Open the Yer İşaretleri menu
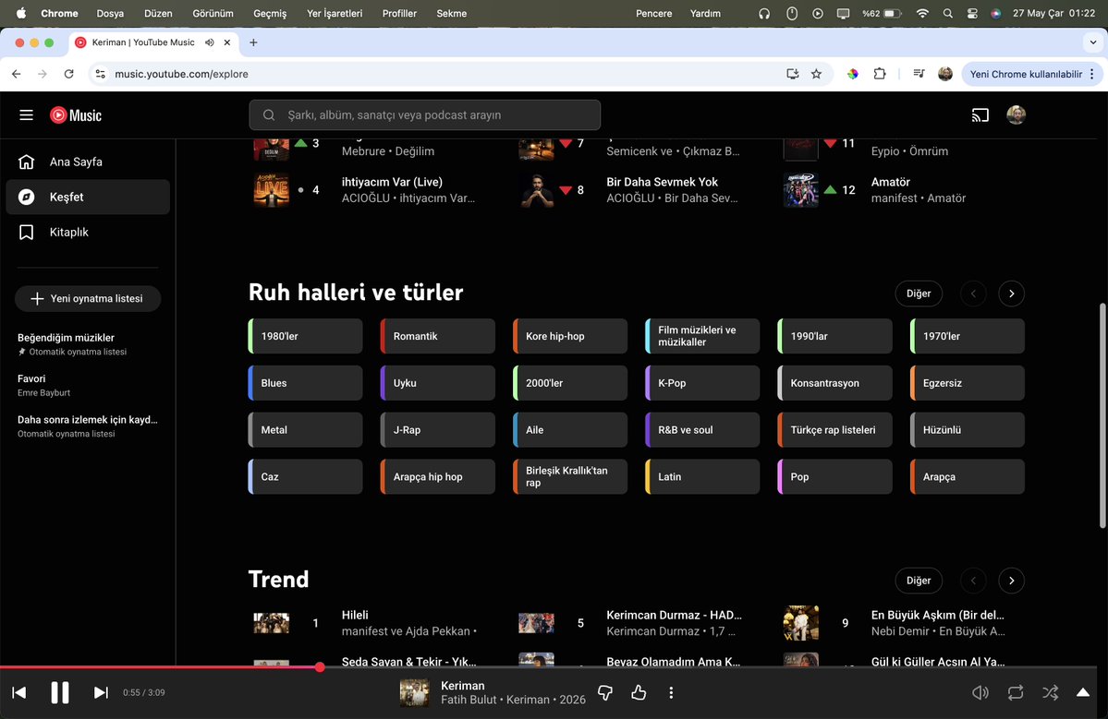The width and height of the screenshot is (1108, 719). [335, 14]
